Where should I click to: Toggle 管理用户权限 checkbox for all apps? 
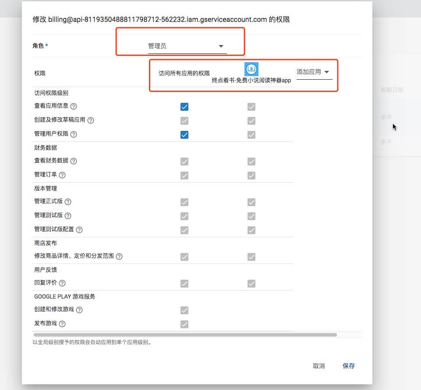(x=184, y=135)
